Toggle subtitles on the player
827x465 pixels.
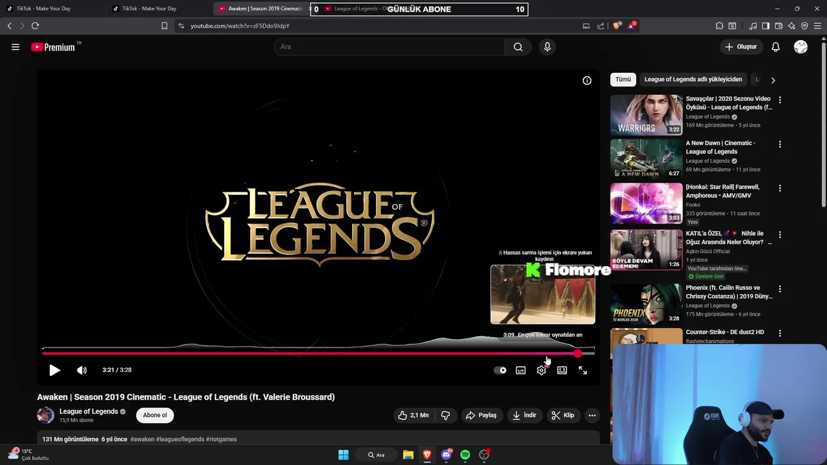(x=521, y=370)
